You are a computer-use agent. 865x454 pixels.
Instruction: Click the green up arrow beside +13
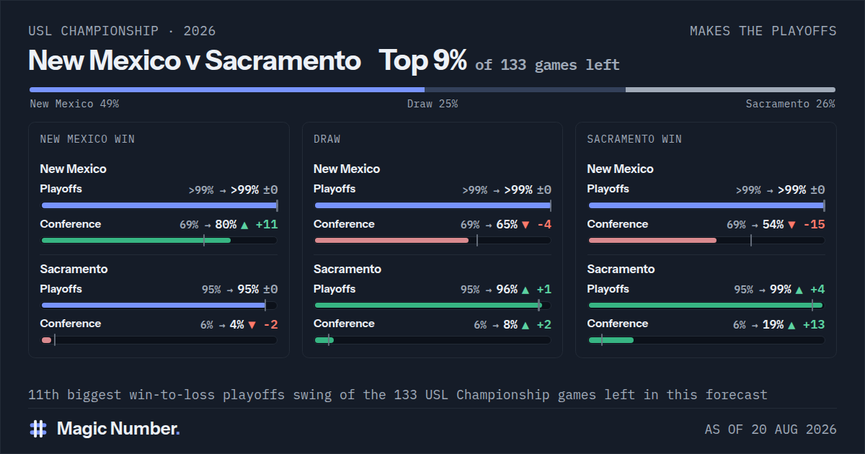coord(791,325)
